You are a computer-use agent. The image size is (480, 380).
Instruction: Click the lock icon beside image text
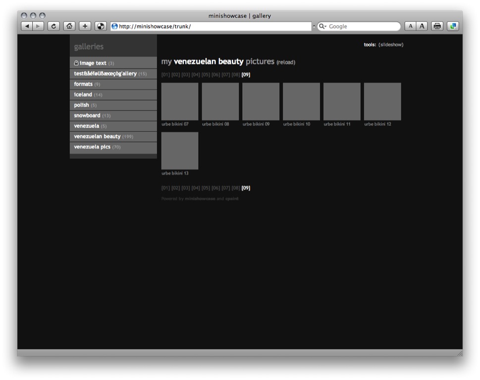tap(76, 63)
